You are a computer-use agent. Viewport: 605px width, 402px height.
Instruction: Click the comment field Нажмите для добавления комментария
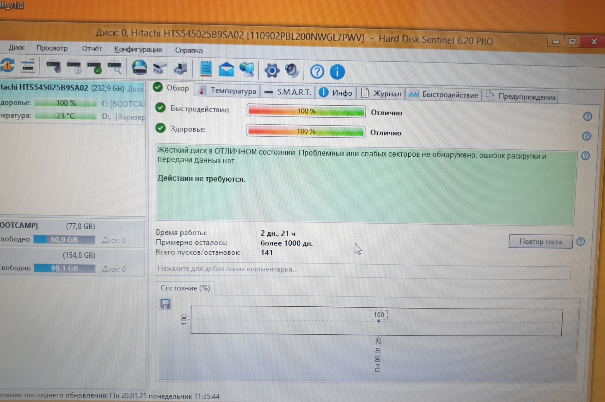click(363, 271)
